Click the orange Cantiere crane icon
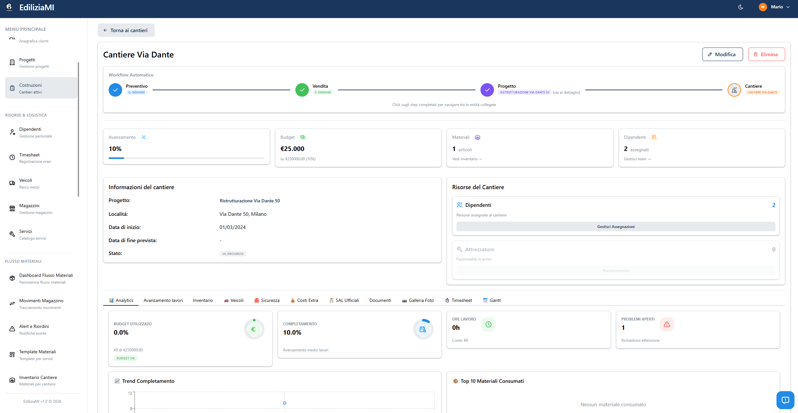 [734, 90]
